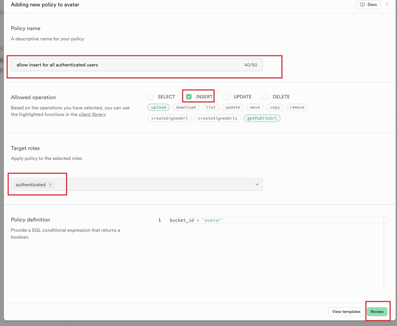The width and height of the screenshot is (397, 326).
Task: Select the getPublicUrl function tag
Action: pyautogui.click(x=262, y=118)
